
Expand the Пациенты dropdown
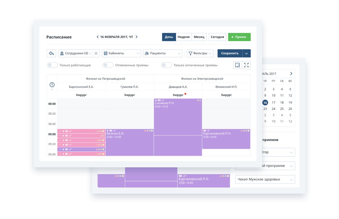tap(162, 53)
